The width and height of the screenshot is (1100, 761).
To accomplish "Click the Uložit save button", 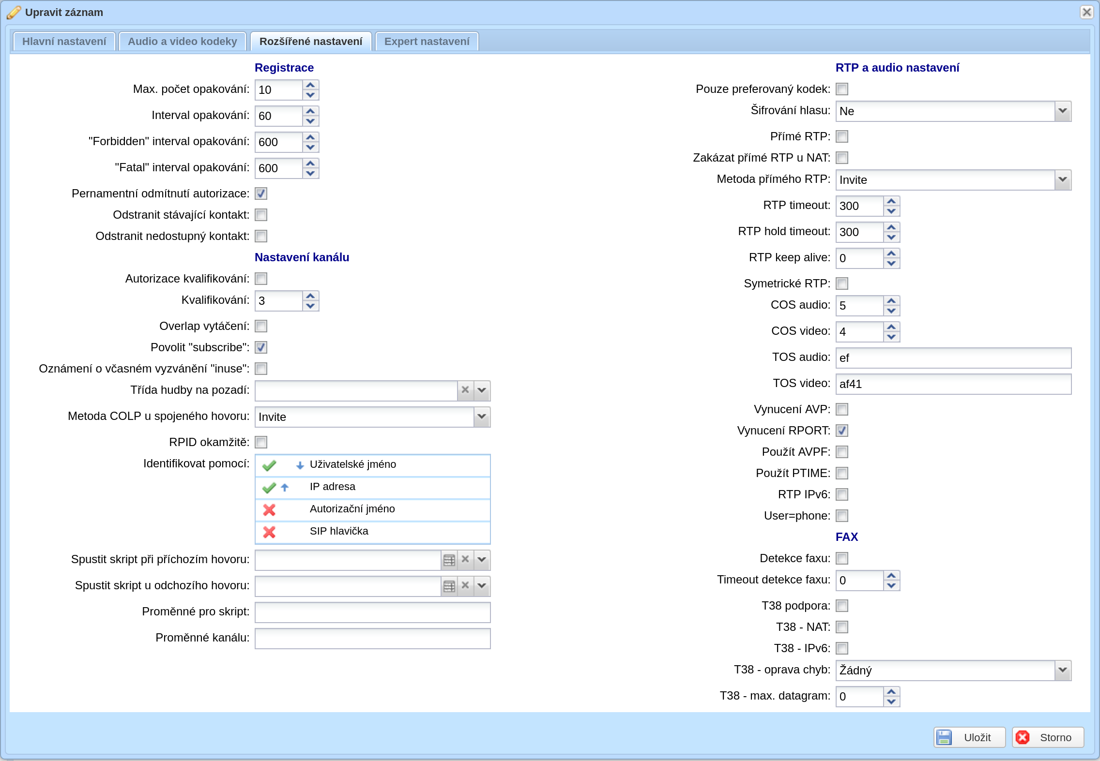I will (x=969, y=737).
